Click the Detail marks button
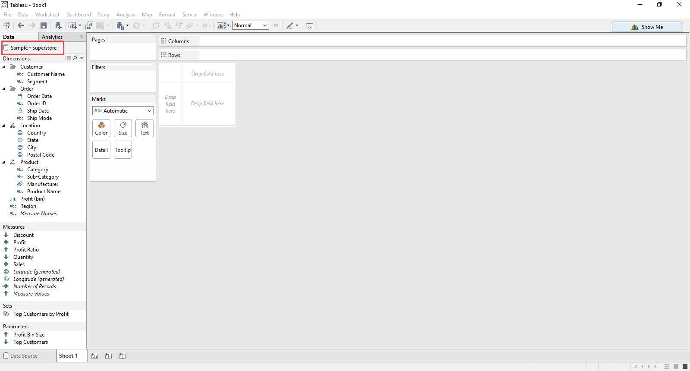 click(x=101, y=150)
